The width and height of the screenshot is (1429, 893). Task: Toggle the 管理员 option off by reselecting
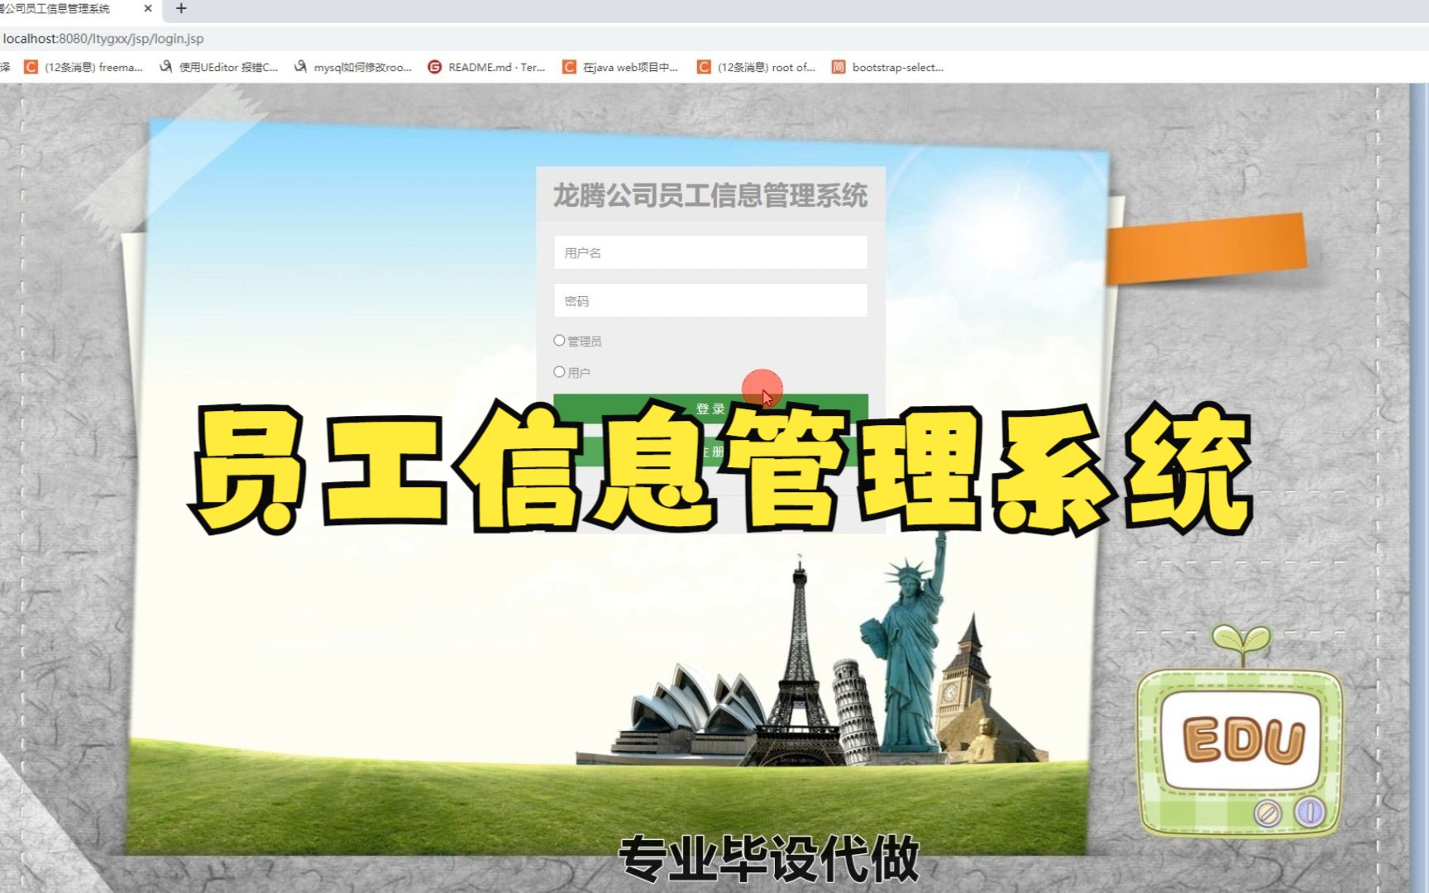(559, 340)
